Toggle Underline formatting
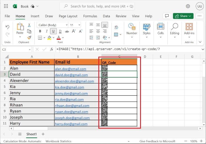This screenshot has width=206, height=144. (x=53, y=31)
